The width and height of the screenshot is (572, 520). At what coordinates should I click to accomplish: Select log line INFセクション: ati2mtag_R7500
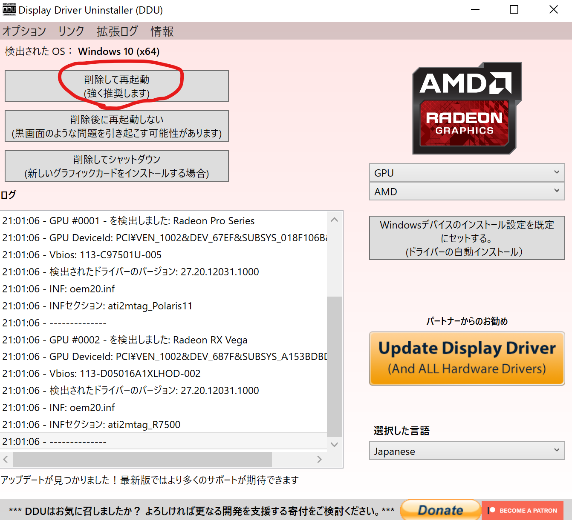click(x=164, y=425)
